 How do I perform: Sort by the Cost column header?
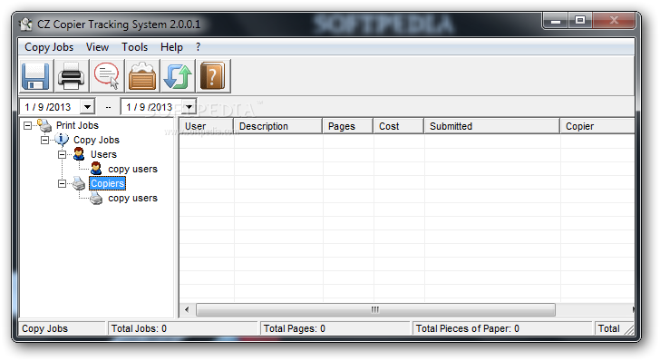pos(399,126)
